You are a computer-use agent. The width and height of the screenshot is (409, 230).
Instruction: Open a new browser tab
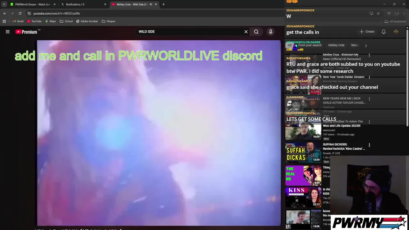(x=163, y=4)
